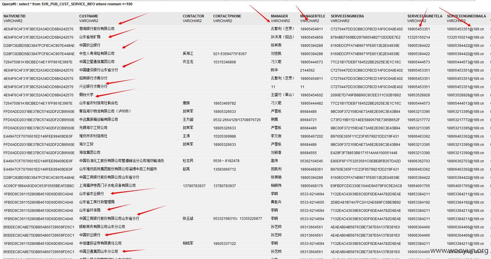Click contact phone 18605337122
Viewport: 491px width, 259px height.
[224, 244]
